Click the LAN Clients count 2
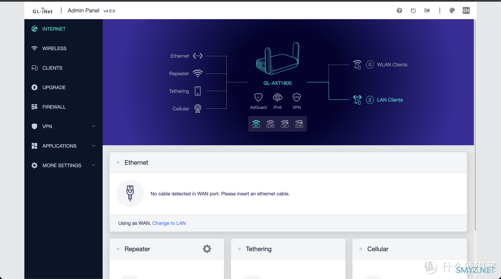The image size is (501, 279). [x=370, y=100]
